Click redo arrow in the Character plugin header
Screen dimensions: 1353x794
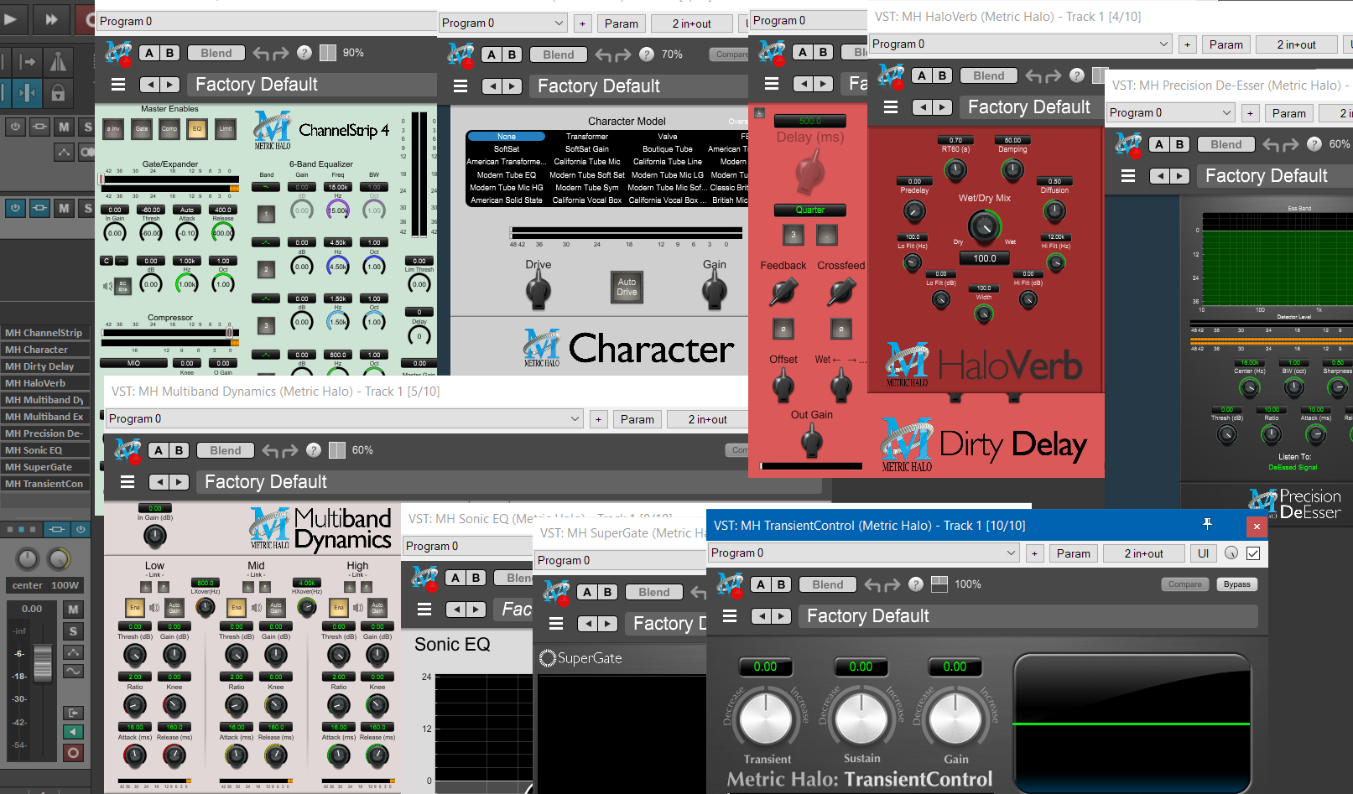(622, 55)
